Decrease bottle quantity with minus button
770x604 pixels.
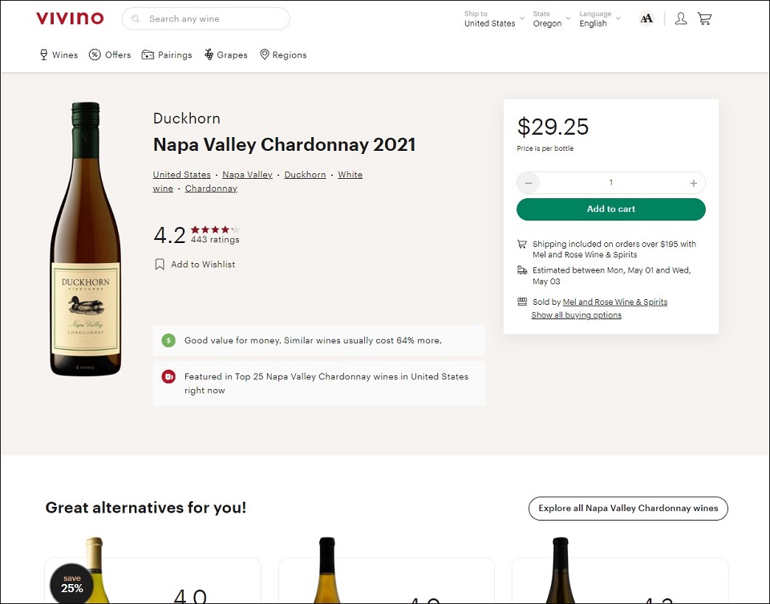coord(529,183)
